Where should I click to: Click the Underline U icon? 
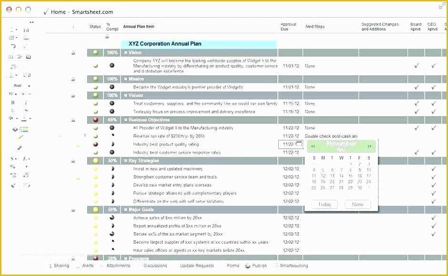click(12, 110)
